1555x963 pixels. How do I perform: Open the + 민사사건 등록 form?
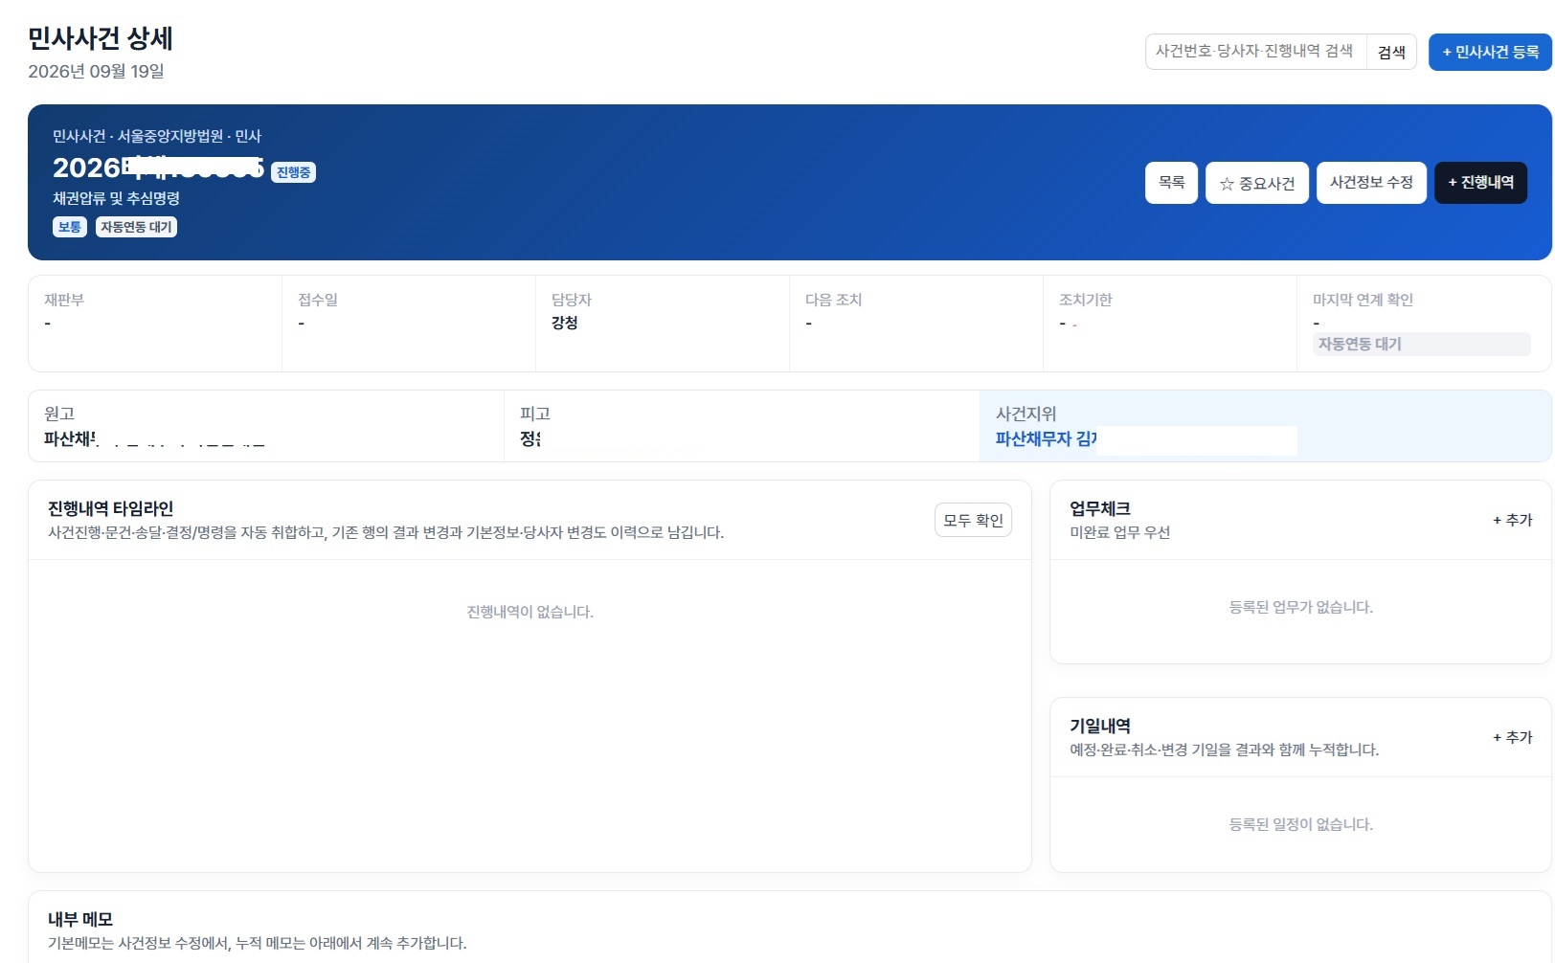[x=1490, y=52]
